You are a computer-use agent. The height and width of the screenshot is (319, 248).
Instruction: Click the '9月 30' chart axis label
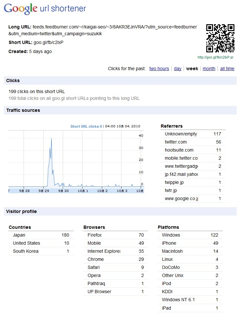[63, 191]
